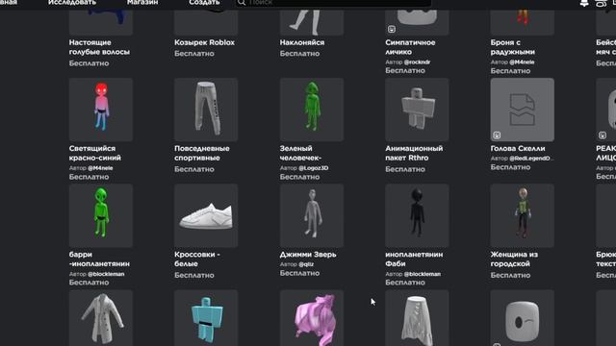Open the Кроссовки - белые sneaker thumbnail
Screen dimensions: 616x346
click(206, 215)
